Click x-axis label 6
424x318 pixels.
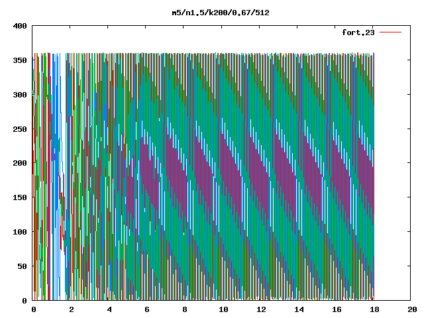coord(147,309)
